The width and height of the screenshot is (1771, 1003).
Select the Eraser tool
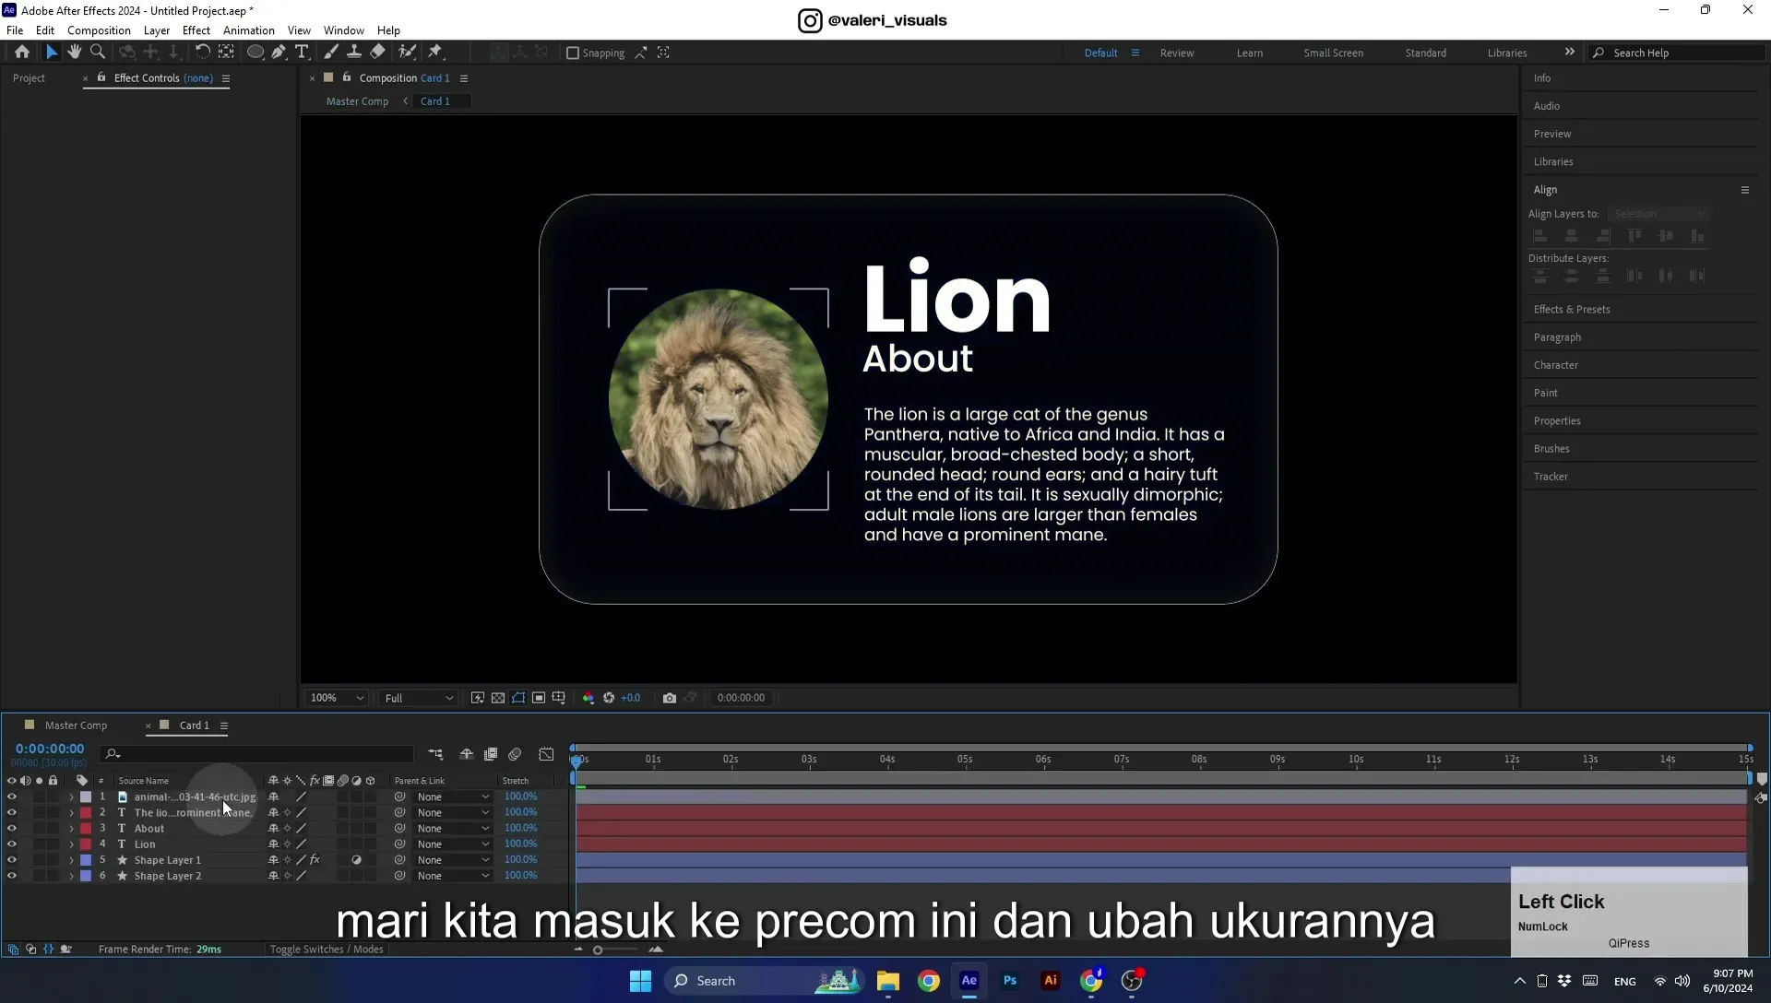pos(378,53)
